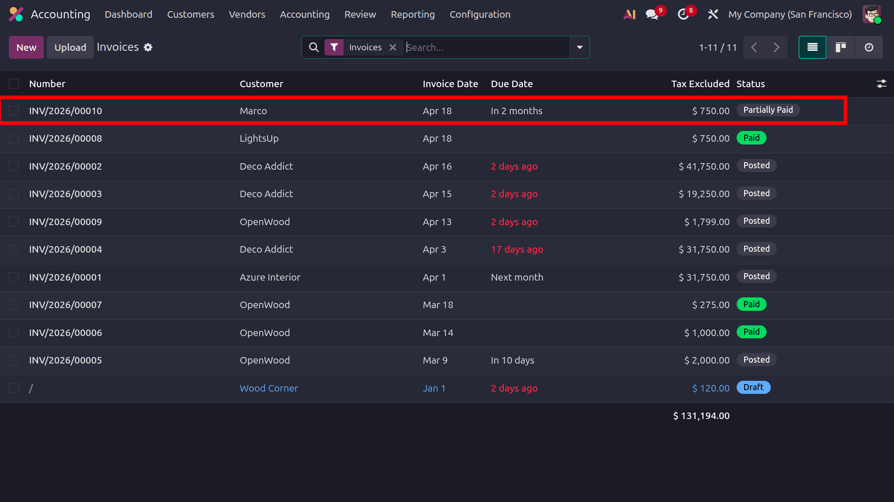
Task: Go to the next page of invoices
Action: point(776,47)
